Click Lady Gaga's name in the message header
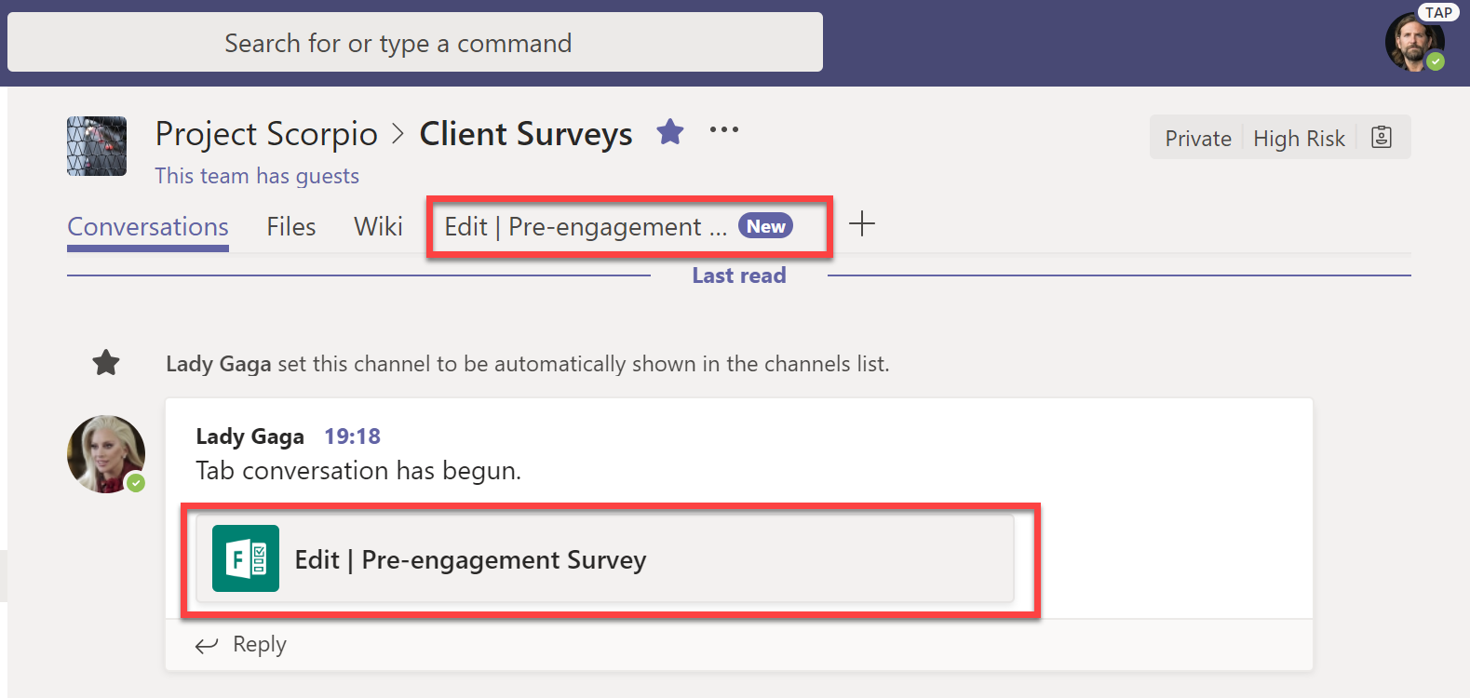The width and height of the screenshot is (1470, 698). [249, 436]
